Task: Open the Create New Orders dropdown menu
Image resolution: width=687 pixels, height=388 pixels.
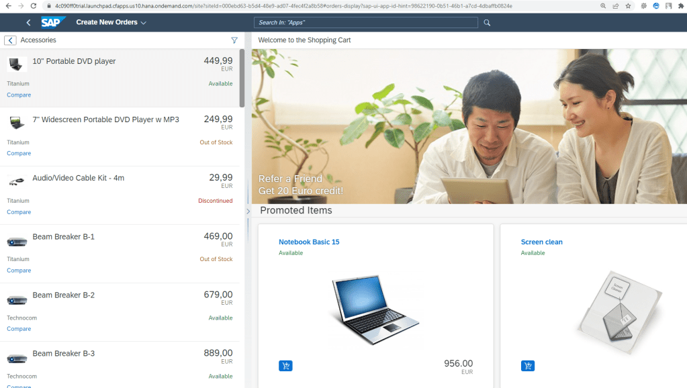Action: pyautogui.click(x=111, y=22)
